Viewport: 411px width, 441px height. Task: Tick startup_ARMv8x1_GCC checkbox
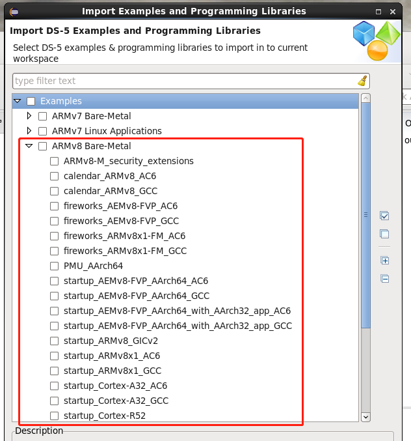54,371
